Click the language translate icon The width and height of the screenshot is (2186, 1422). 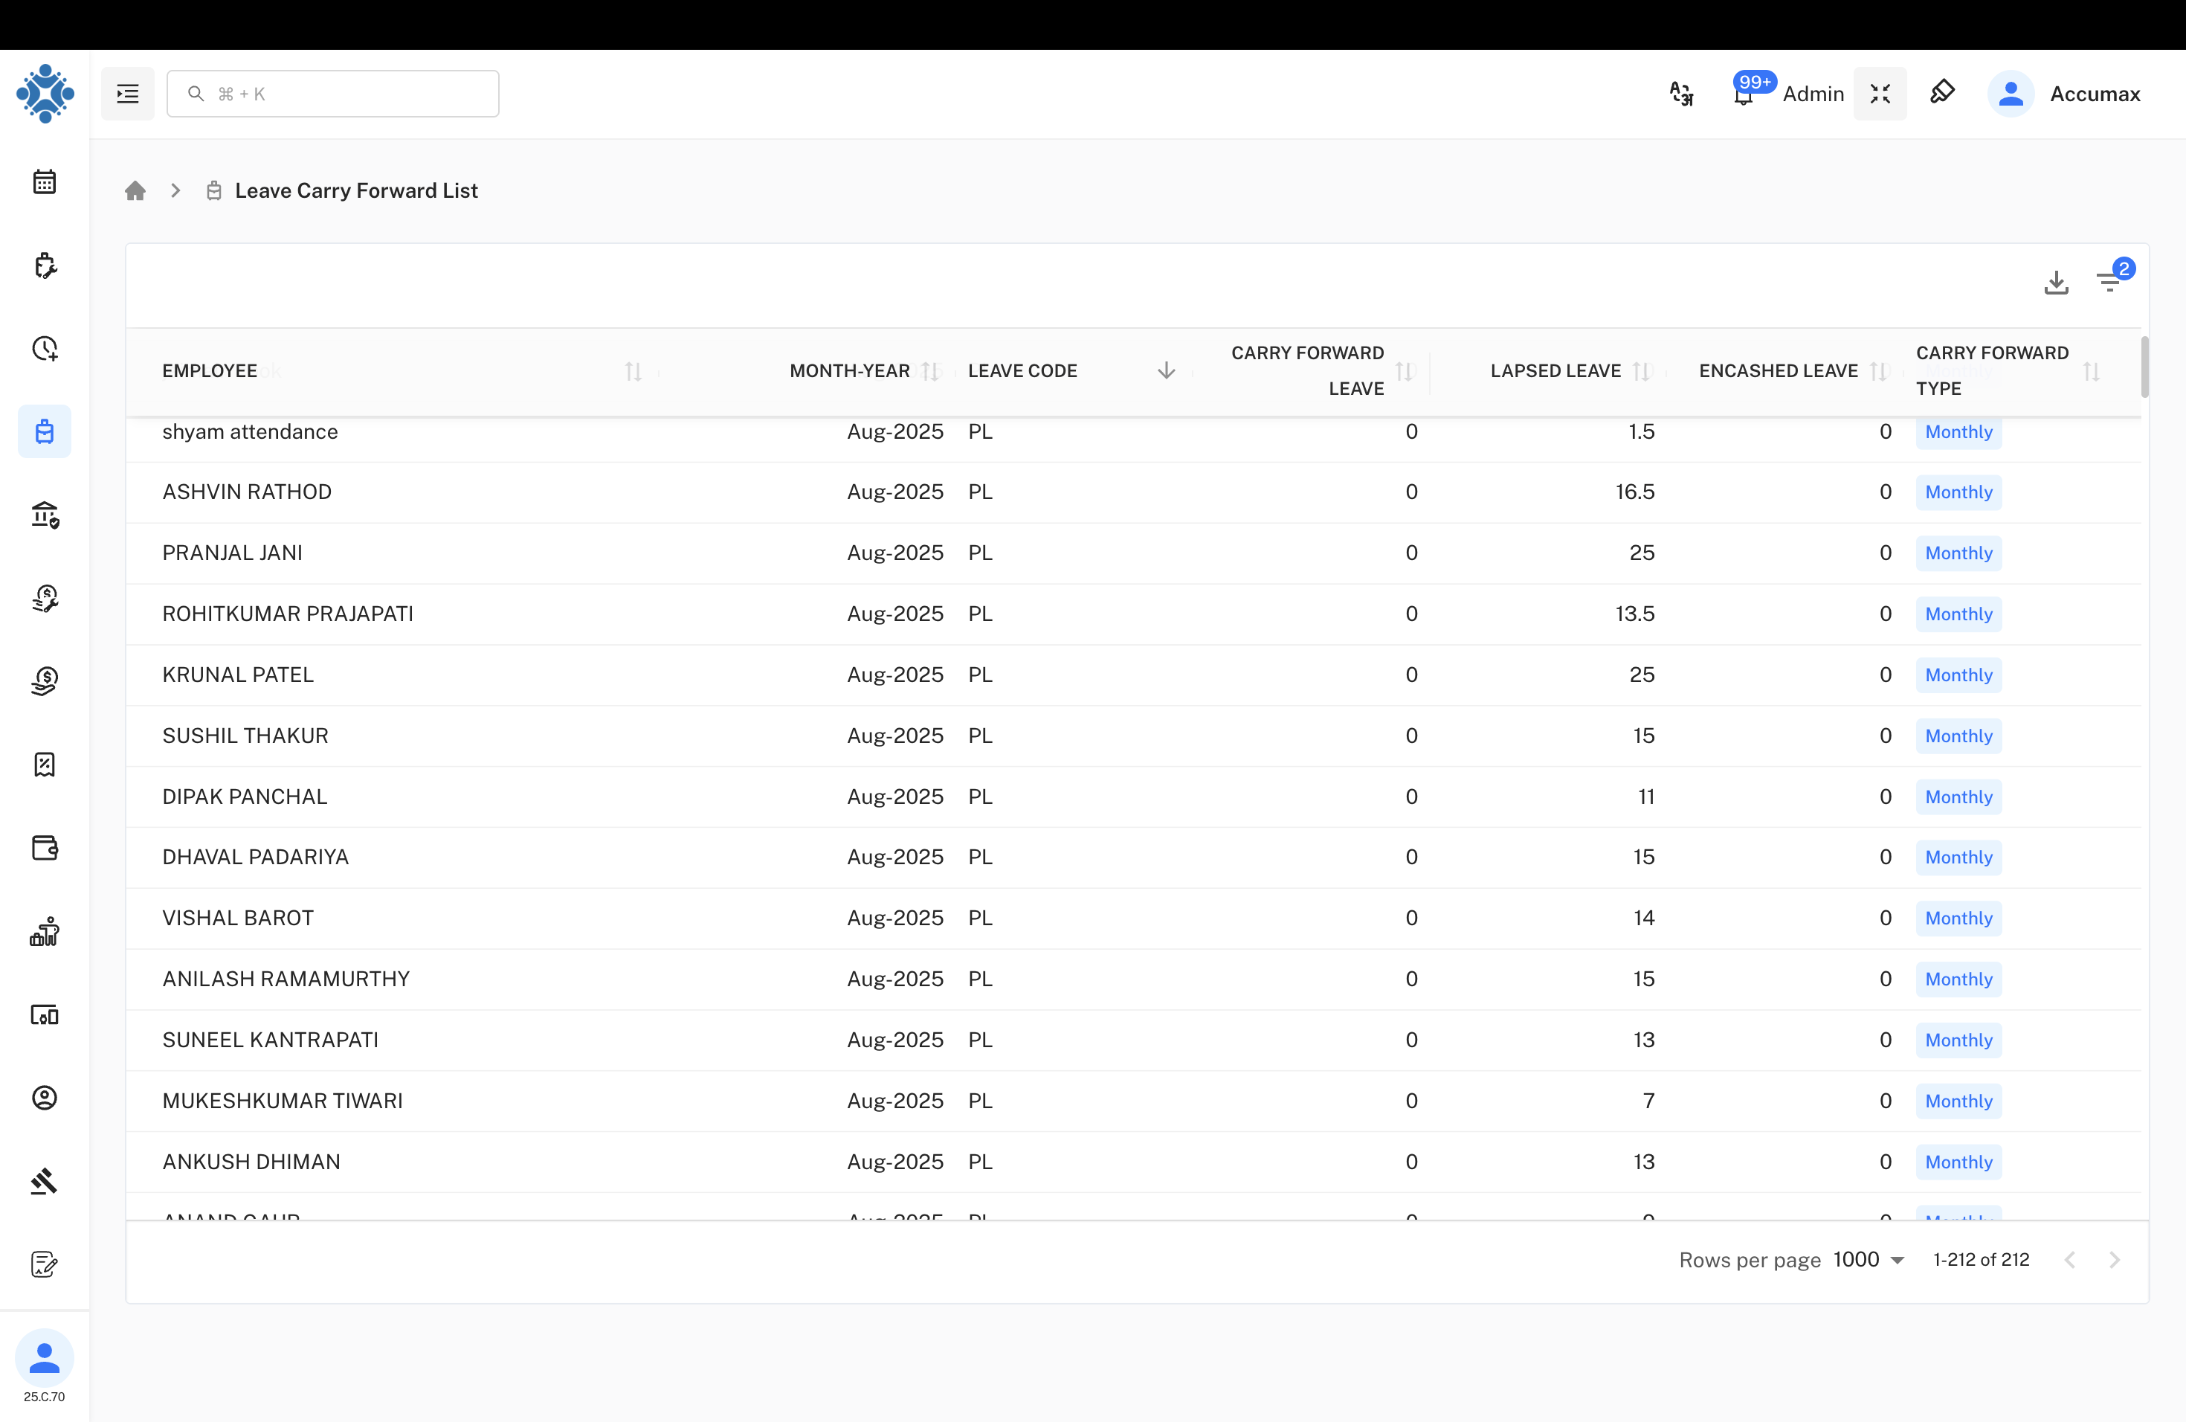(1681, 94)
